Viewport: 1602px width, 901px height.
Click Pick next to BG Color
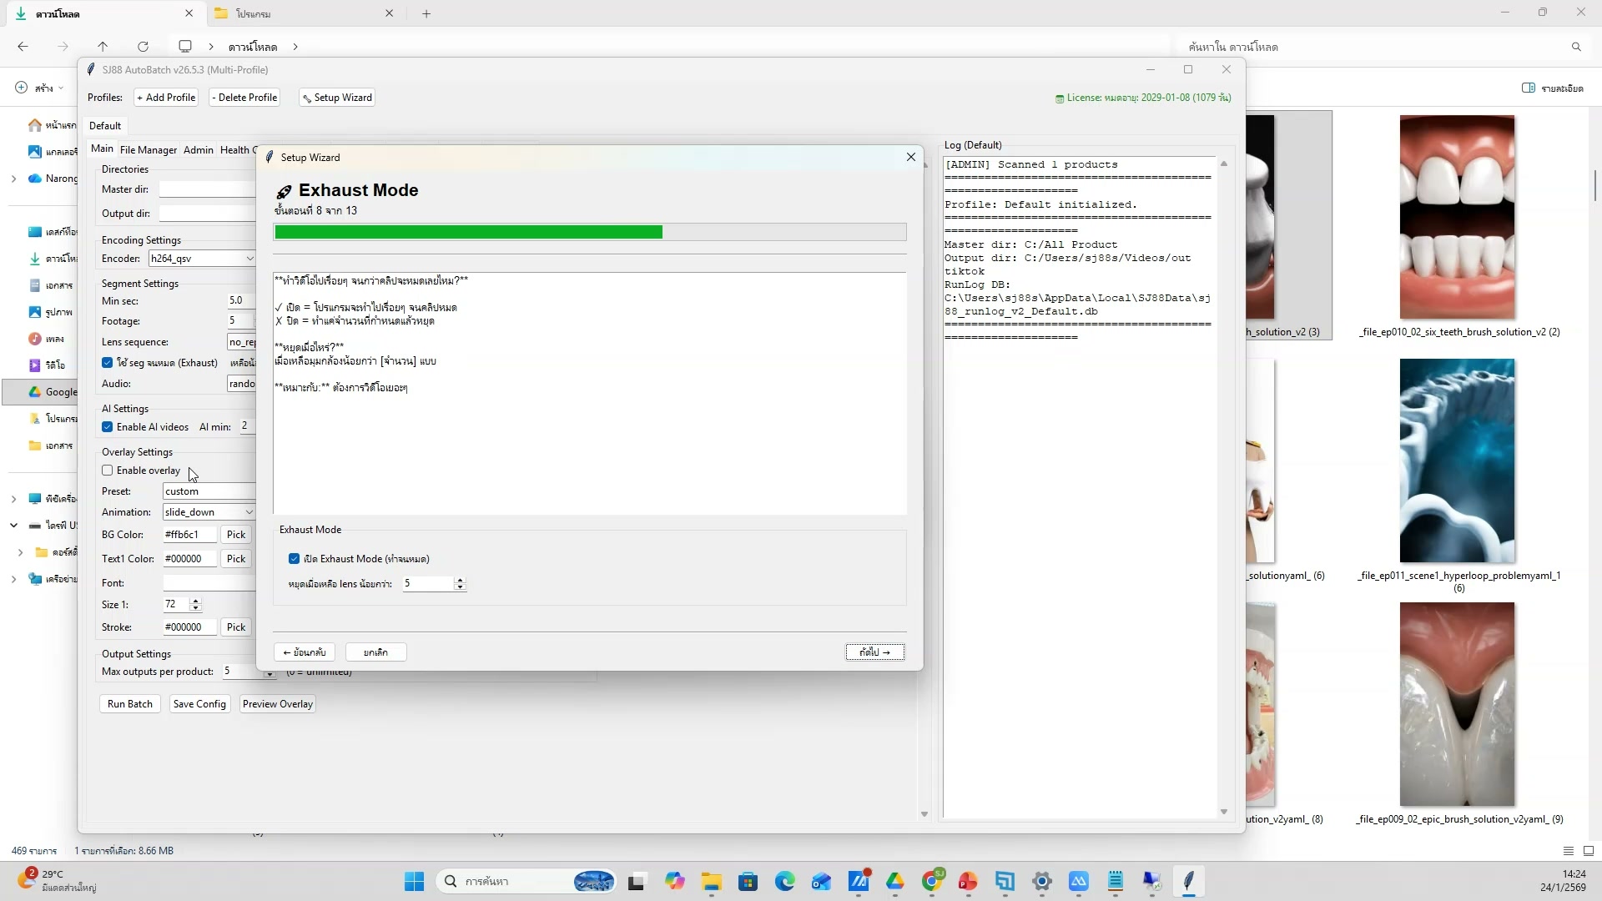(x=236, y=535)
